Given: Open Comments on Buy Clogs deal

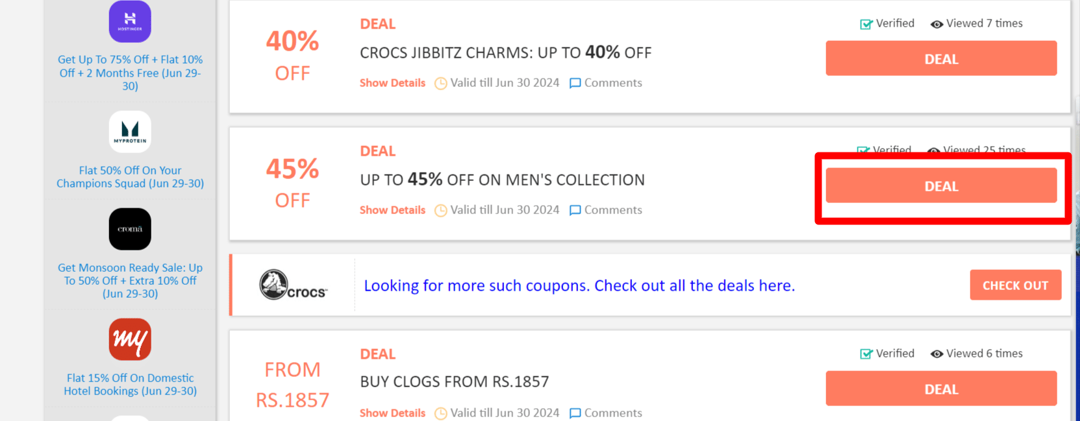Looking at the screenshot, I should (x=605, y=413).
